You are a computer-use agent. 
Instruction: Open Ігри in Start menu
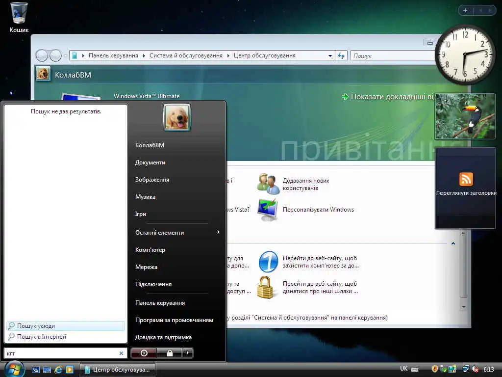[x=141, y=214]
